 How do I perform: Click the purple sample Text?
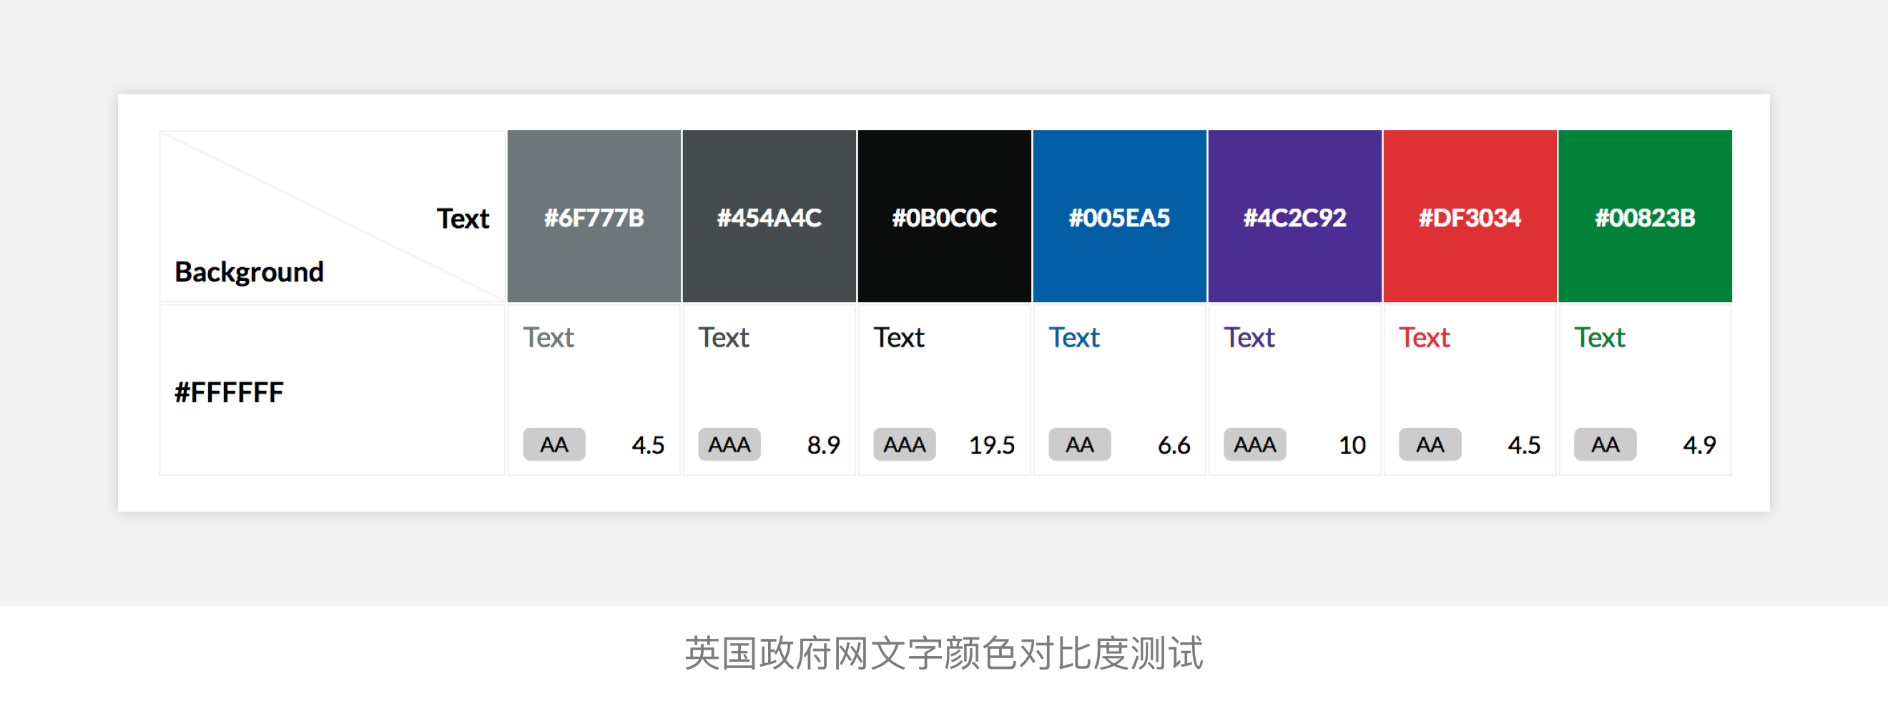pos(1249,337)
